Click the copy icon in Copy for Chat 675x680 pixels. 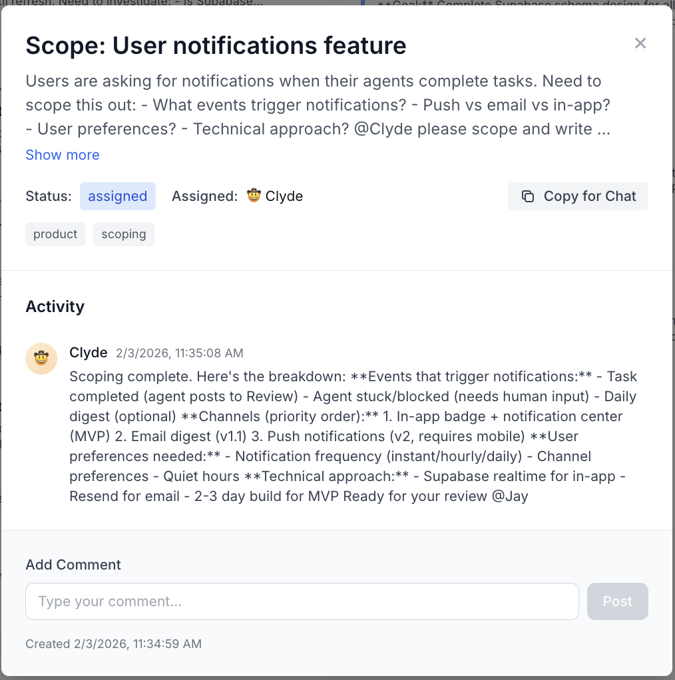click(528, 196)
